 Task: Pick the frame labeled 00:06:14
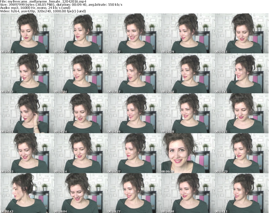point(81,153)
